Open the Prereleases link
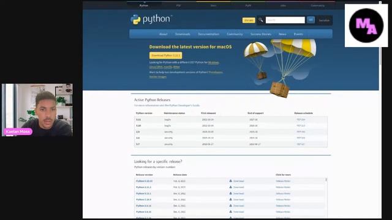The height and width of the screenshot is (220, 392). pyautogui.click(x=215, y=72)
